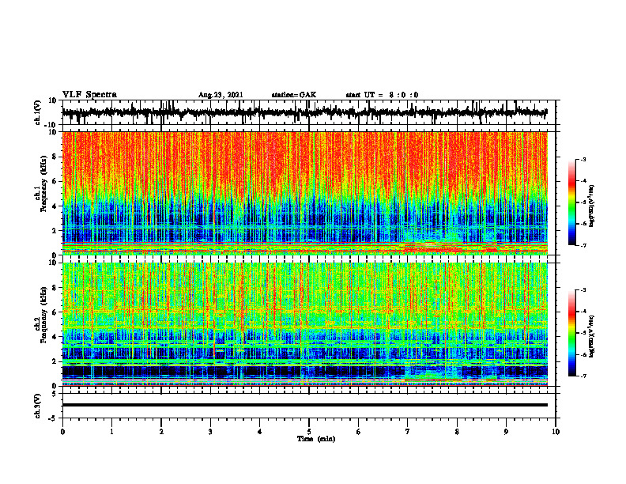Click the "-7" label below ch.2 color bar
Viewport: 626px width, 484px height.
583,376
